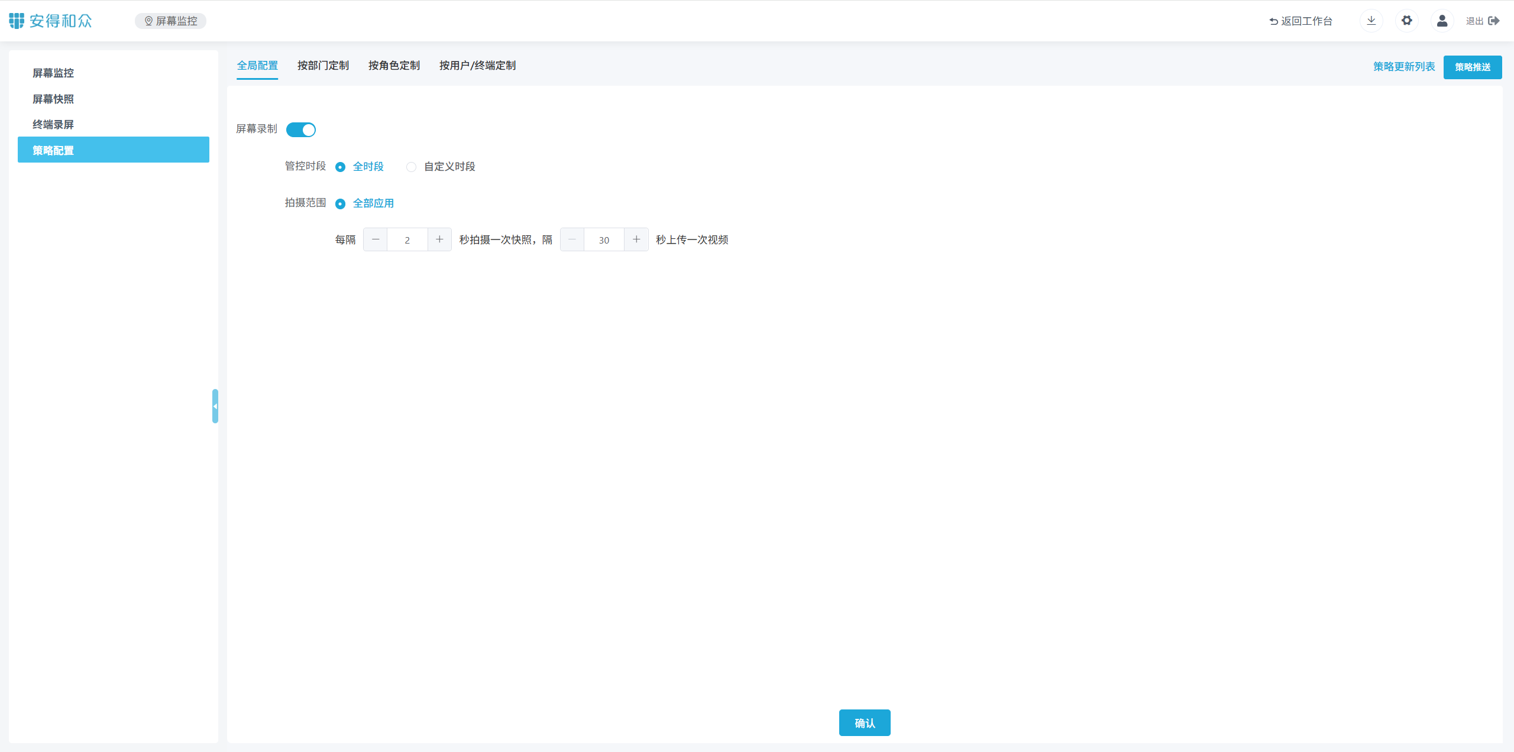Select 自定义时段 radio option
This screenshot has width=1514, height=752.
coord(411,167)
